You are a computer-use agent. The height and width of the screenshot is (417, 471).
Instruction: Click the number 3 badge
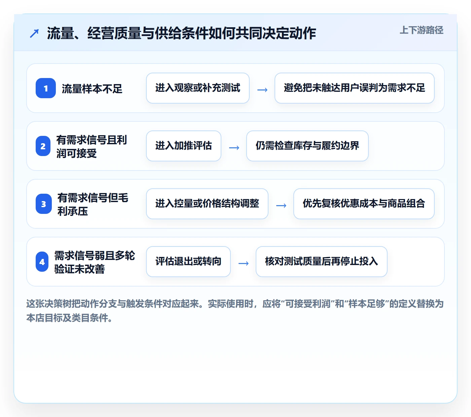click(x=44, y=204)
